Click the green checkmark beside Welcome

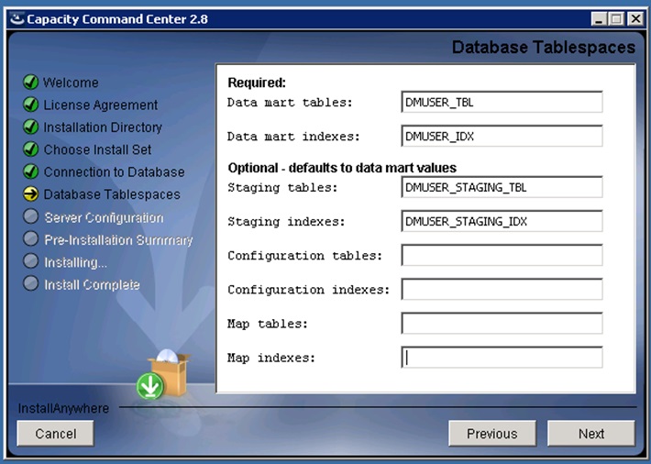click(31, 83)
